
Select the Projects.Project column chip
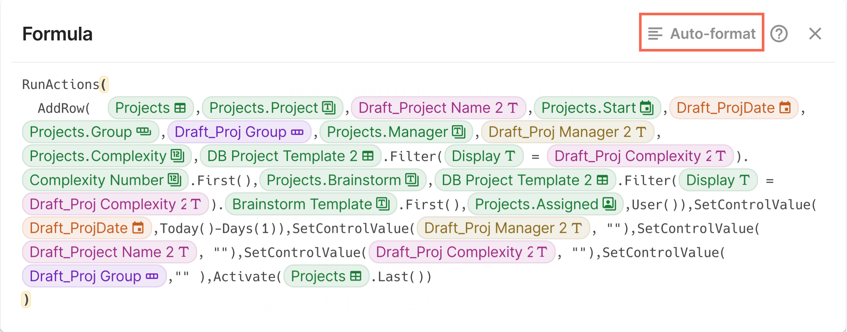click(x=272, y=108)
